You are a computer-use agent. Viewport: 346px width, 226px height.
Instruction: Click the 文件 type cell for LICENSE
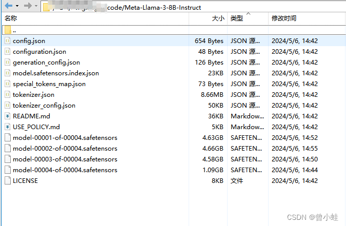pos(236,181)
